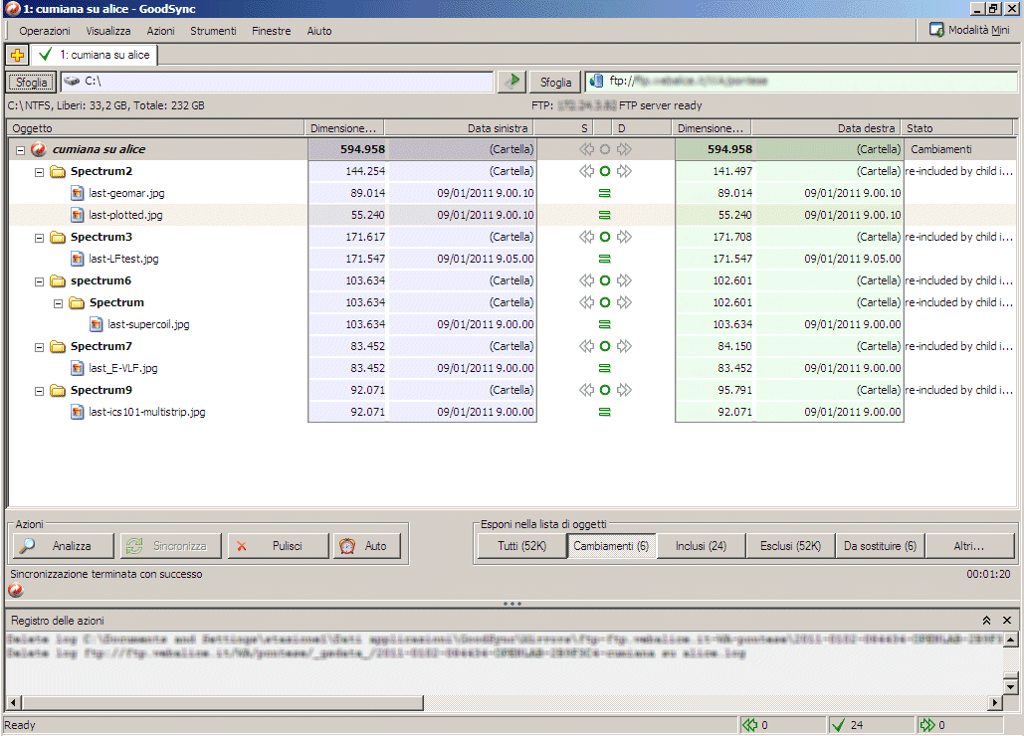Open the Strumenti menu

214,31
